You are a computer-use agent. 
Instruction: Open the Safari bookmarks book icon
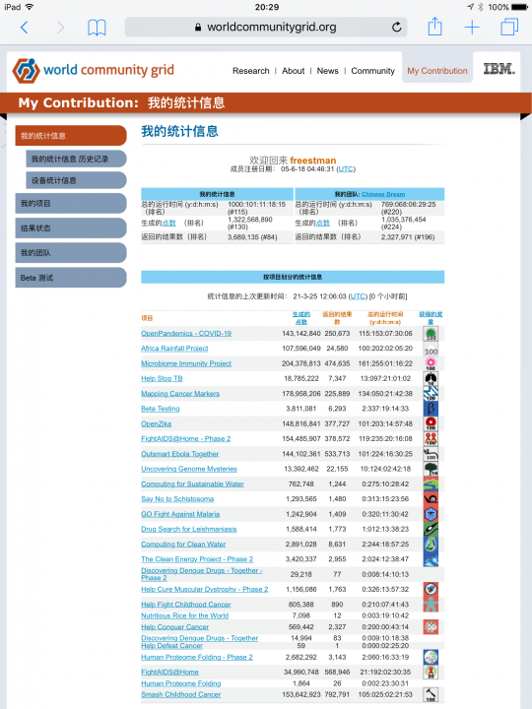[97, 28]
